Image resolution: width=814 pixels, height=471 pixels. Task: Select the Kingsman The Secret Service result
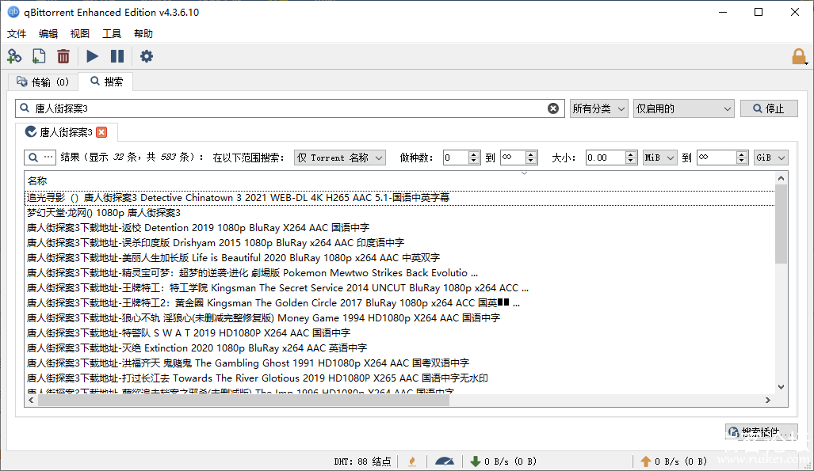click(399, 288)
